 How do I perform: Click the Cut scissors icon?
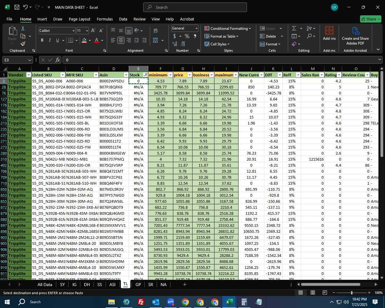point(23,28)
